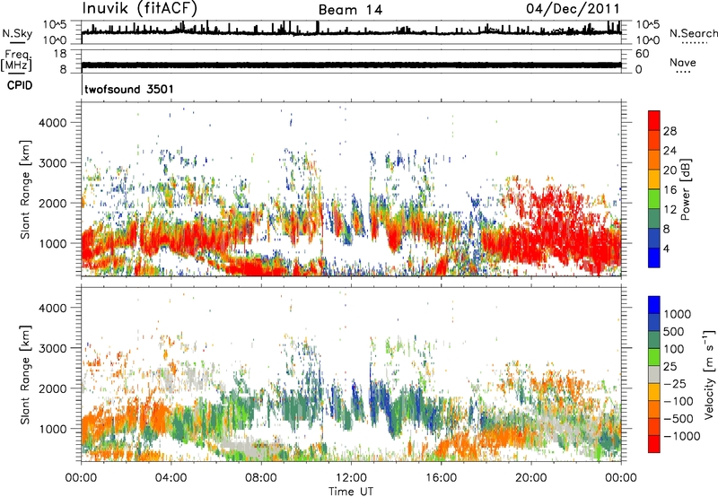Click the '-1000' tick on velocity colorbar

(681, 436)
